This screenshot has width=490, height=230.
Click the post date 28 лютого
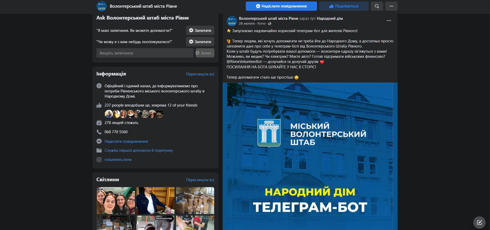click(247, 24)
